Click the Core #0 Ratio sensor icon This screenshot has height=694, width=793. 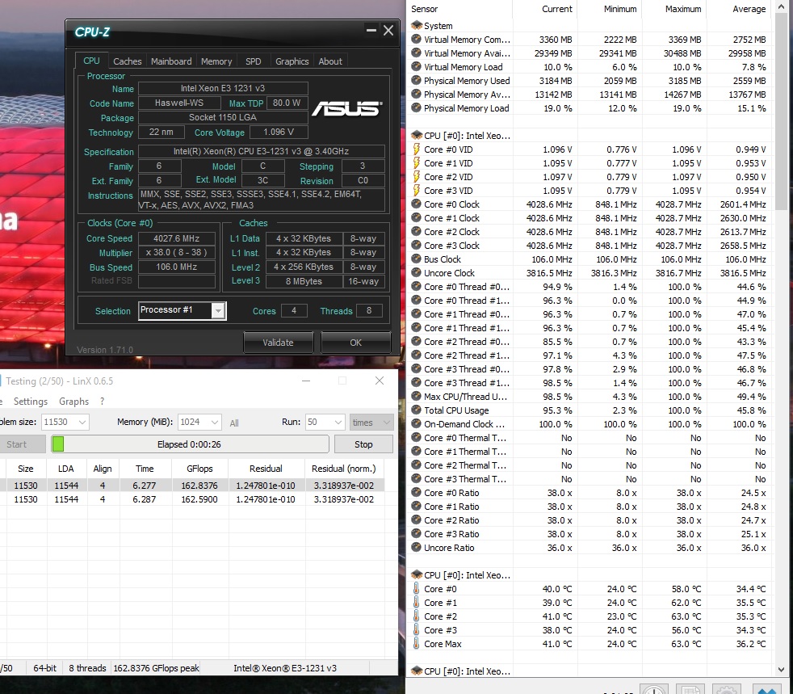click(x=416, y=492)
